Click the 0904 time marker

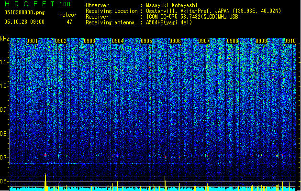point(118,41)
